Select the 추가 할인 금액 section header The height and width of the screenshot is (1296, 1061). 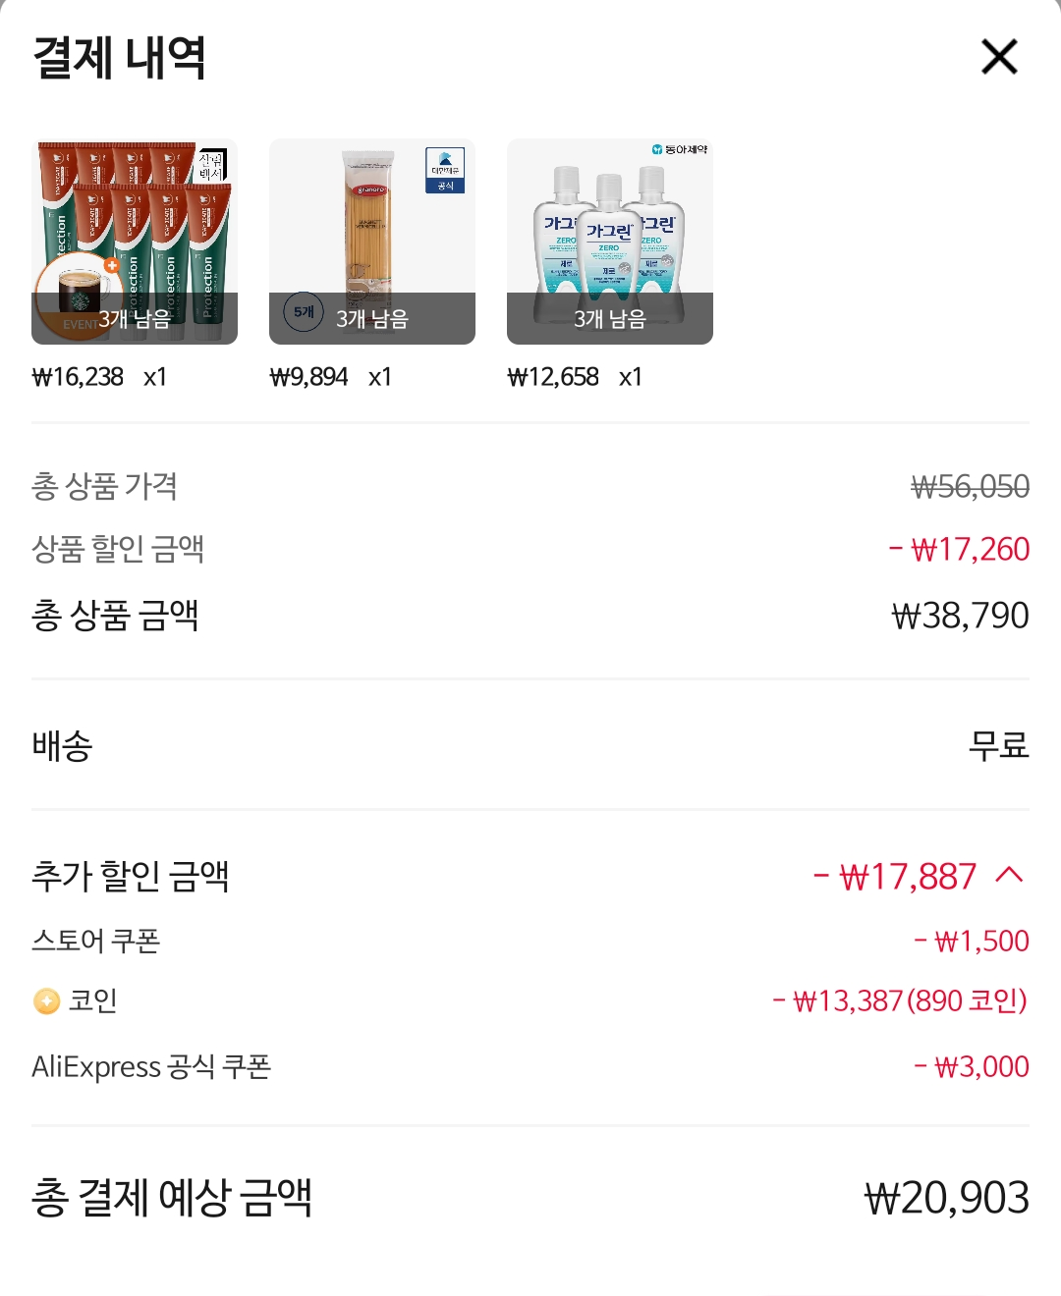[x=131, y=876]
